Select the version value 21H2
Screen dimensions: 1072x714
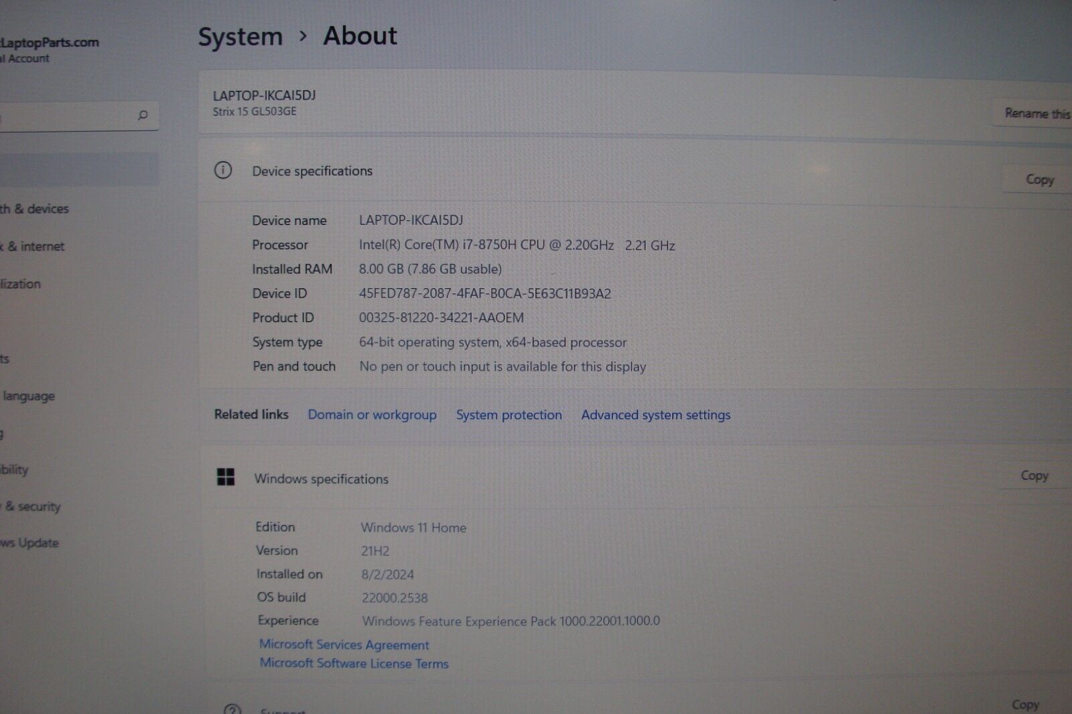pyautogui.click(x=375, y=551)
